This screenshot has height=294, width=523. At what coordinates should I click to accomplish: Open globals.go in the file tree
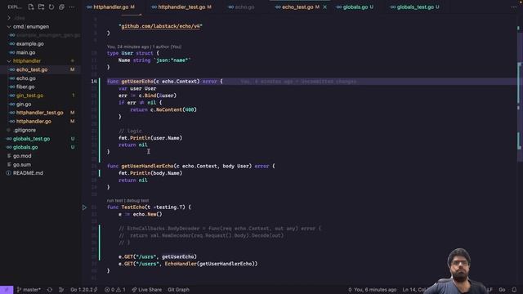click(25, 147)
